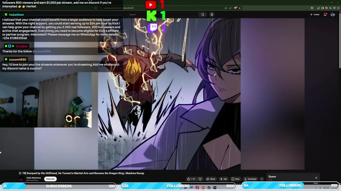Open the YouTube notifications bell
The width and height of the screenshot is (341, 191).
(x=325, y=15)
